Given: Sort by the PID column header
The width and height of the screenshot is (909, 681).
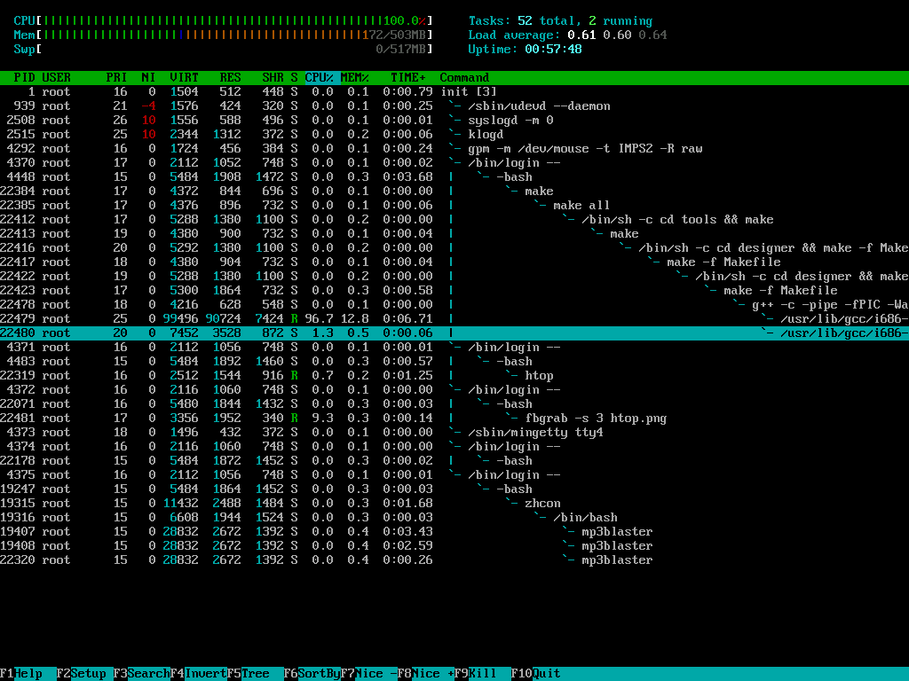Looking at the screenshot, I should (x=24, y=78).
